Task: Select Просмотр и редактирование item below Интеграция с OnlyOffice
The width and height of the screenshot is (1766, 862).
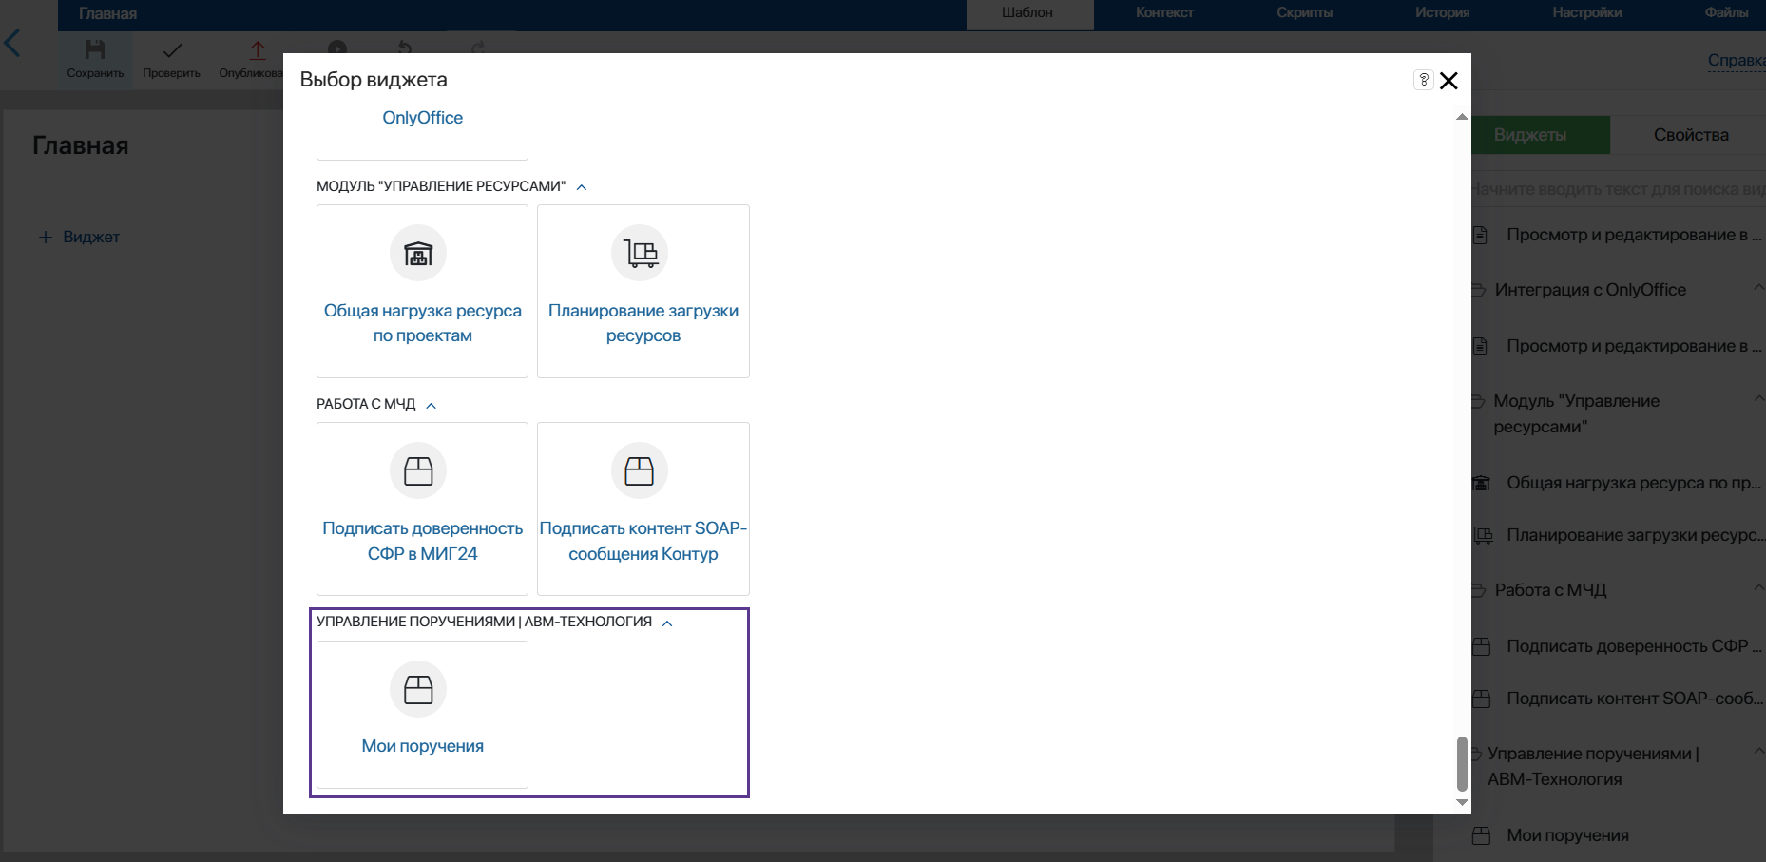Action: 1618,346
